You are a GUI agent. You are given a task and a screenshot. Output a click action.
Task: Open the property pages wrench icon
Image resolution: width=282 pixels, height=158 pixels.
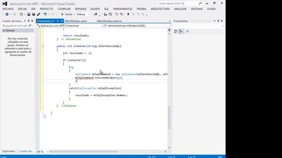(187, 32)
